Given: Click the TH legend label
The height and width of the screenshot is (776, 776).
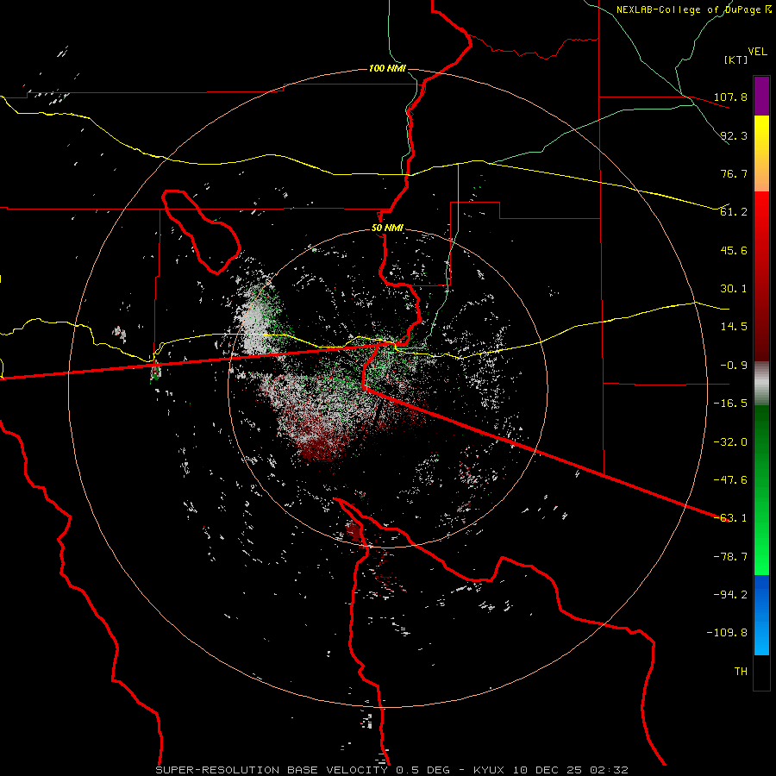Looking at the screenshot, I should [741, 672].
